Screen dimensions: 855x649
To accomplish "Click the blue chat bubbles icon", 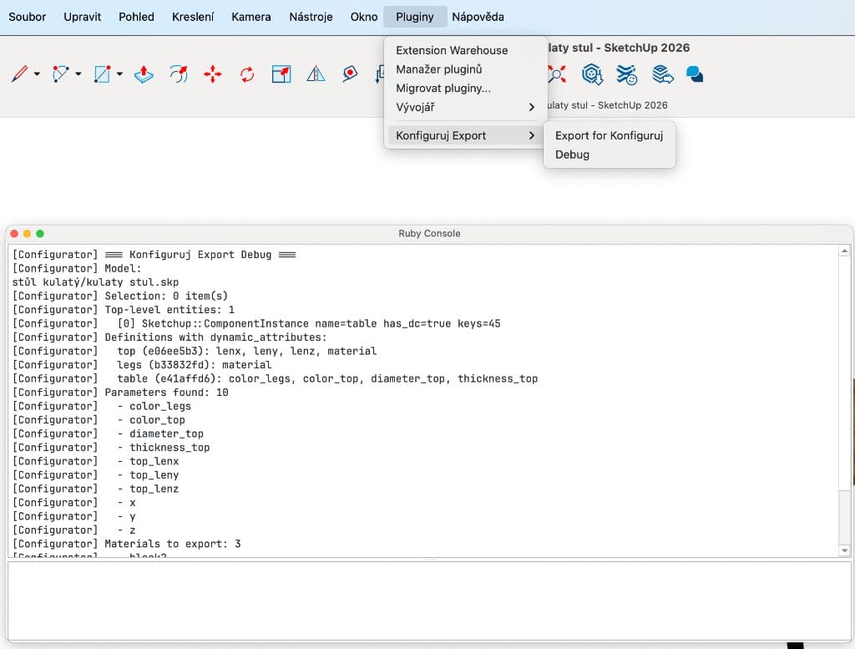I will (695, 74).
